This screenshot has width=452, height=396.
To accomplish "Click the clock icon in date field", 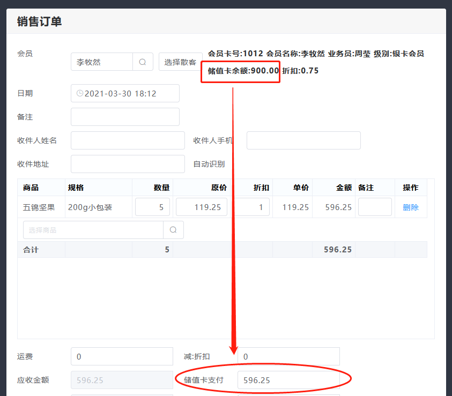I will 80,93.
